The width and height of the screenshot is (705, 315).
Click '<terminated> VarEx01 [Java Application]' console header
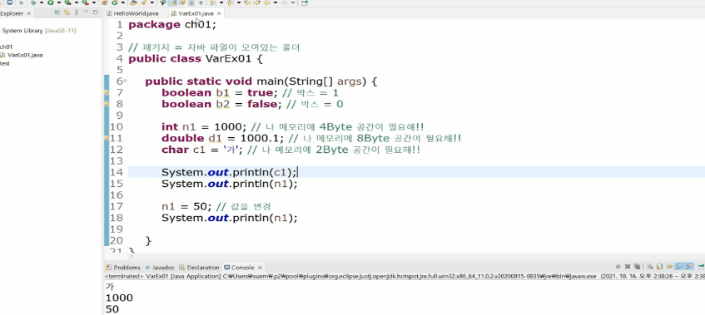coord(162,277)
